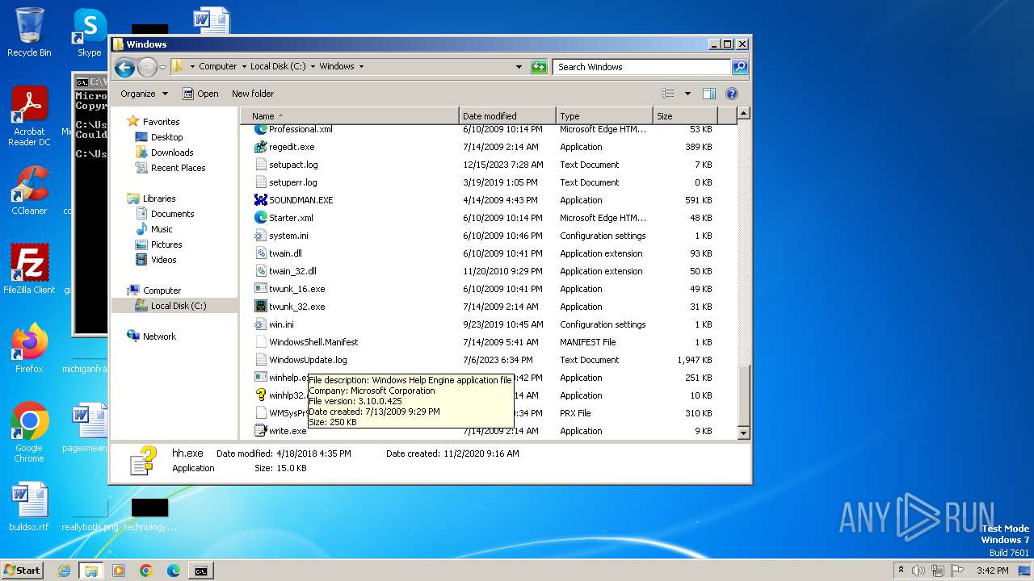Focus the Search Windows input field
The image size is (1034, 581).
642,67
